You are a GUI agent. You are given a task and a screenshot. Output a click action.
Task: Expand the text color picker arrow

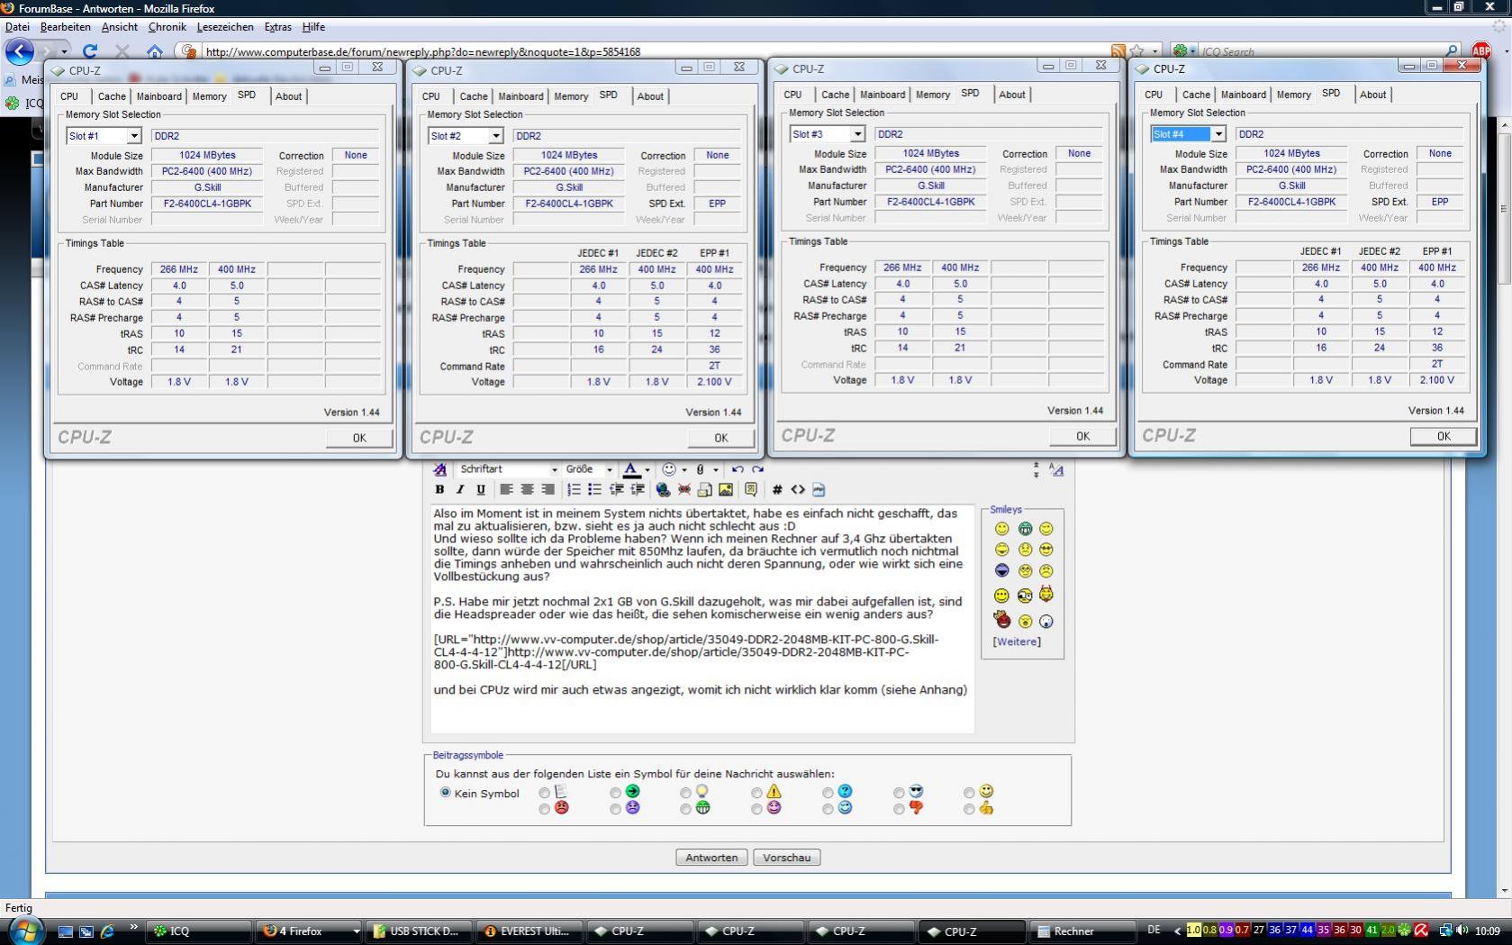point(647,469)
